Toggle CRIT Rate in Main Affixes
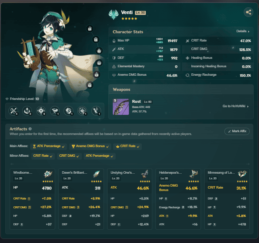Viewport: 259px width, 243px height. [x=127, y=146]
